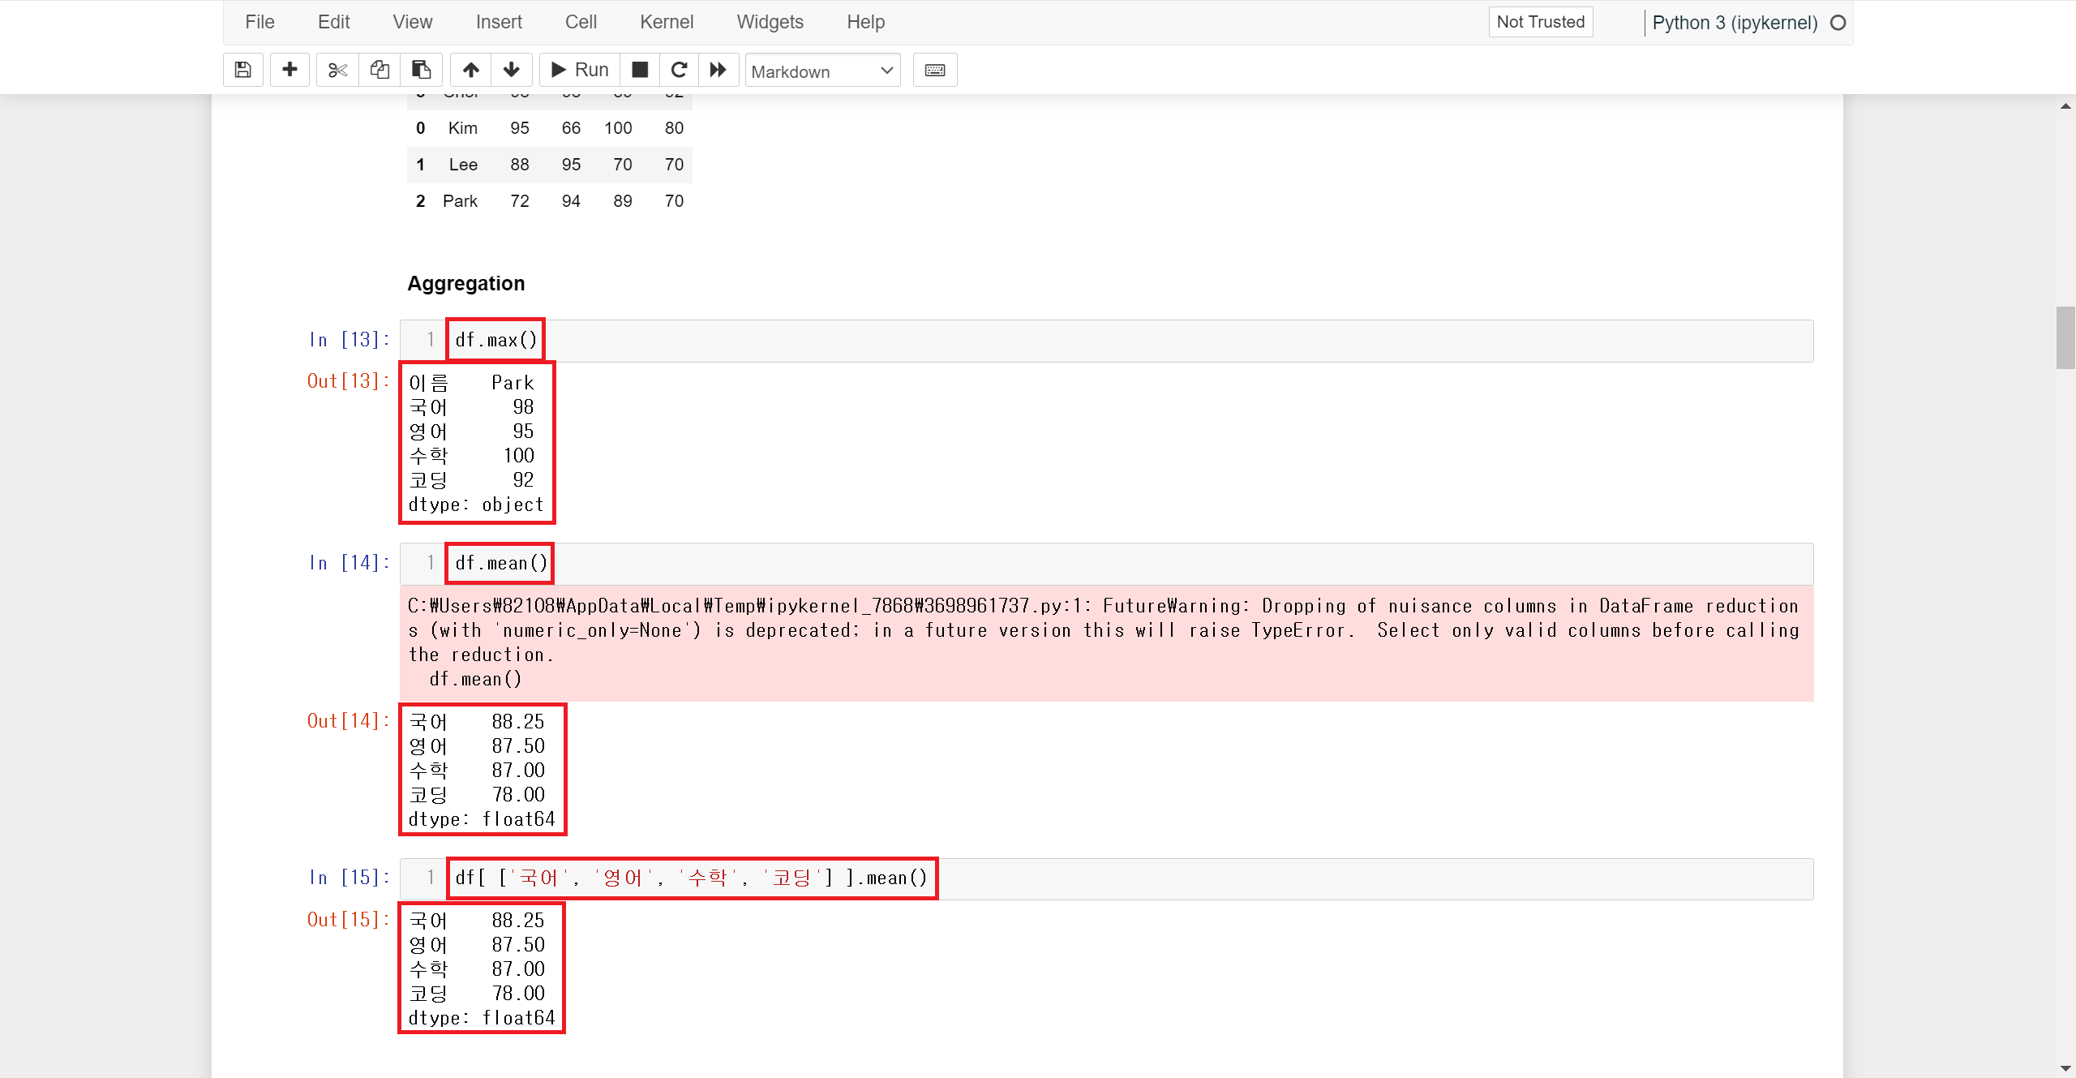Interrupt the kernel with the stop icon
Screen dimensions: 2076x1078
pyautogui.click(x=640, y=70)
